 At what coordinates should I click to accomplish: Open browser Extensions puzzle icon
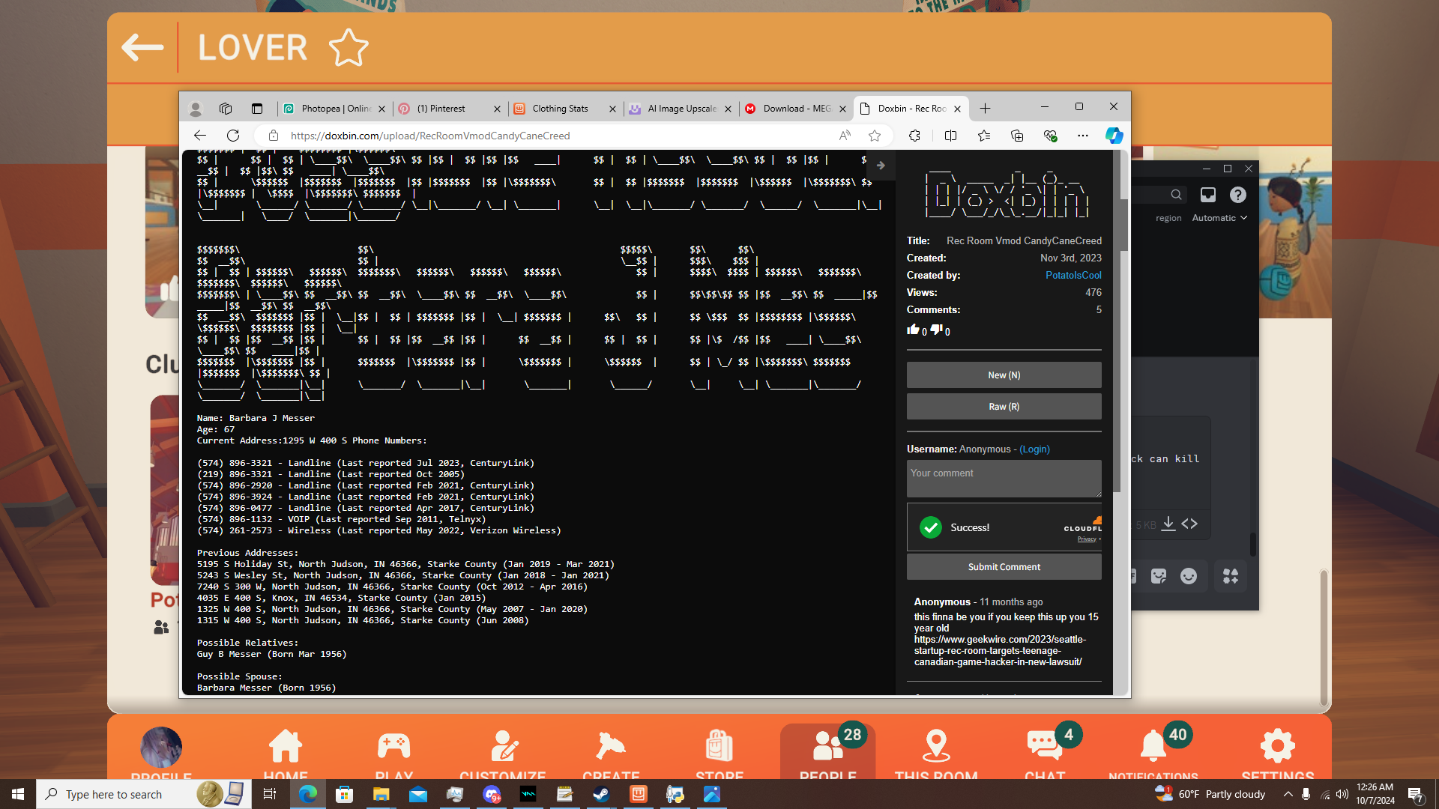914,136
